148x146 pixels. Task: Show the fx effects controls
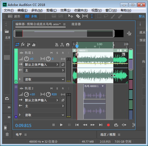coord(23,44)
